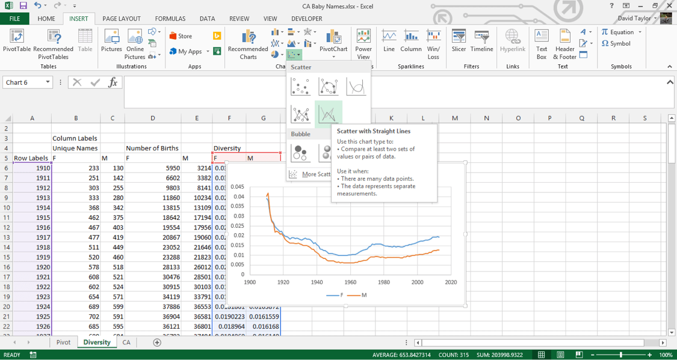Screen dimensions: 677x360
Task: Choose Scatter with Straight Lines and Markers
Action: point(300,114)
